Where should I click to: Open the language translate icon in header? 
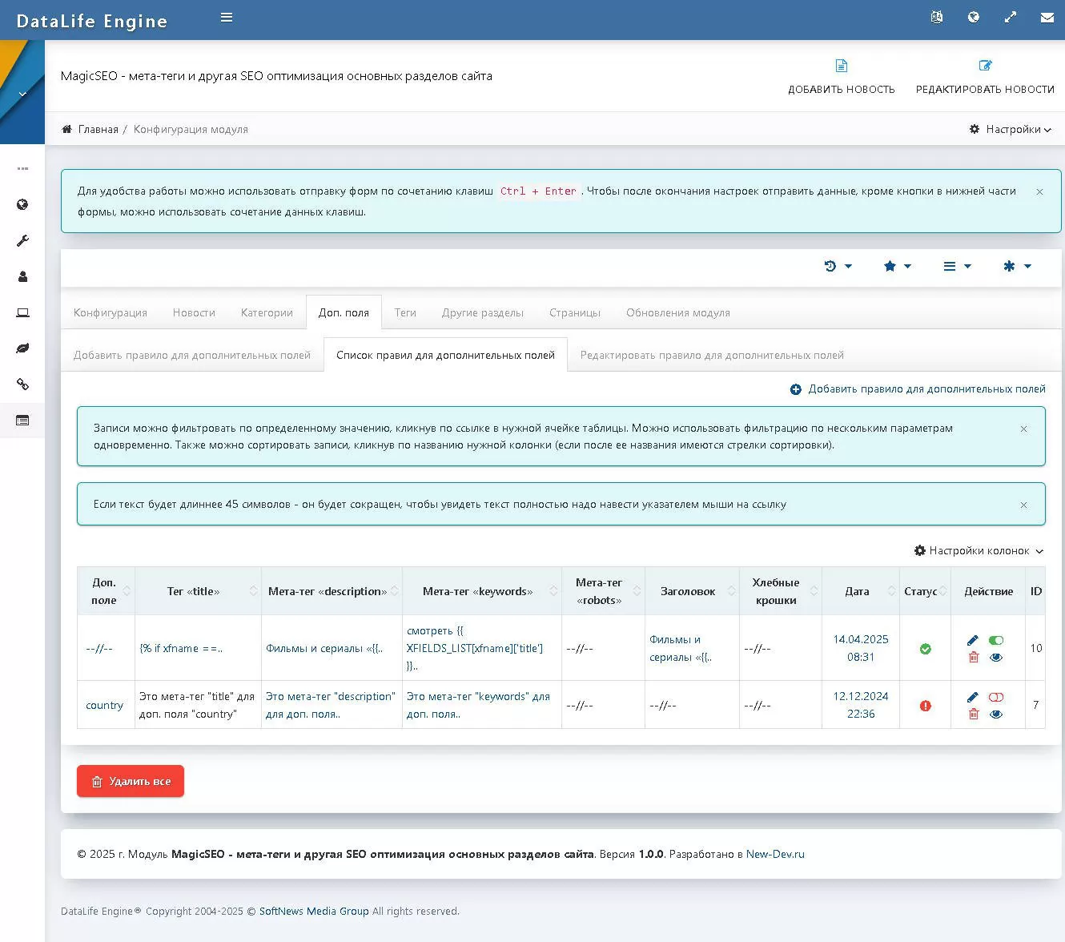[937, 17]
